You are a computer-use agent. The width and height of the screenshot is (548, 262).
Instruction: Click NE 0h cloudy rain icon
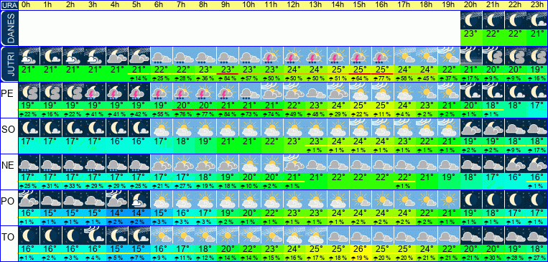click(29, 164)
